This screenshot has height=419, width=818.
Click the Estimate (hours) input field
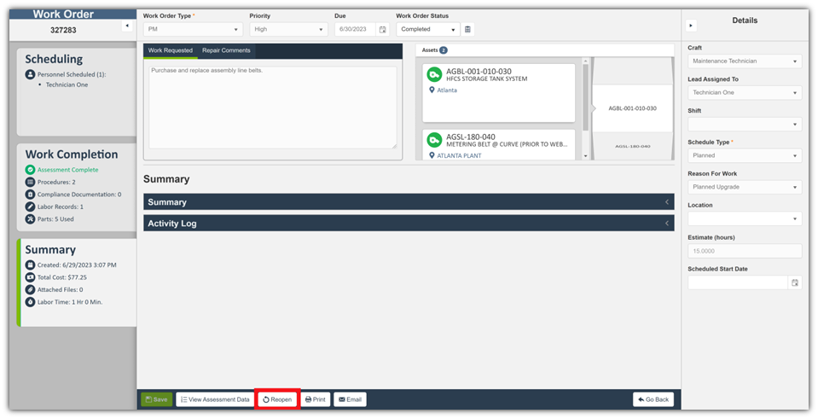[744, 251]
